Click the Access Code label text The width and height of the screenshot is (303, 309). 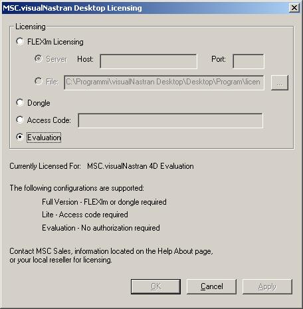(x=49, y=120)
